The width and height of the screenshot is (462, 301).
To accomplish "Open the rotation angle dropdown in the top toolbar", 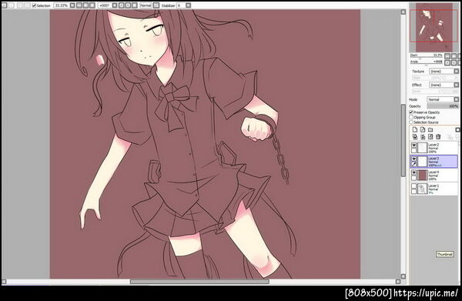I will pos(115,5).
